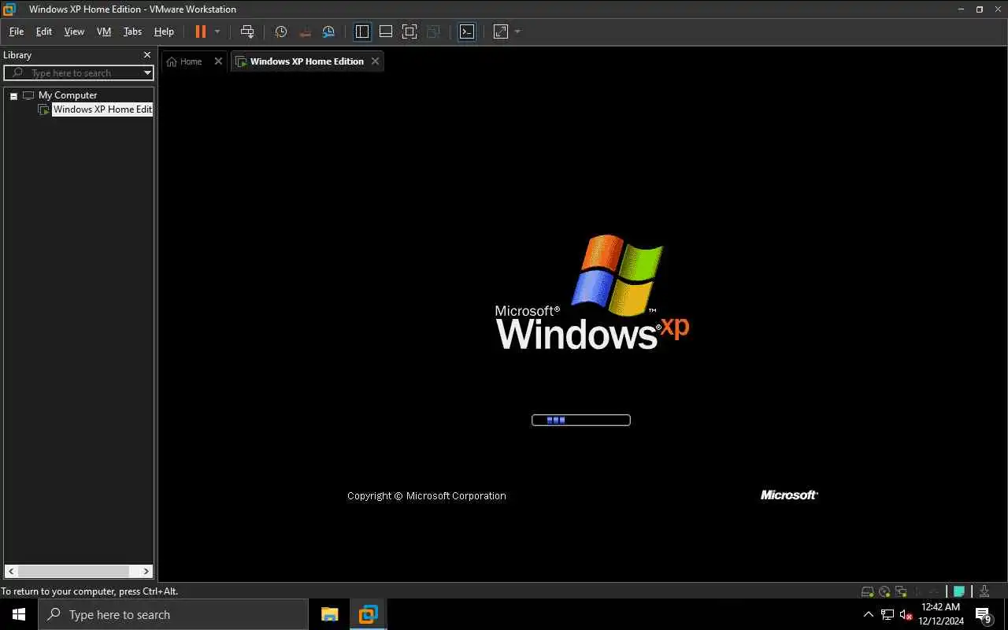Screen dimensions: 1008x630
Task: Open the VM menu
Action: tap(104, 31)
